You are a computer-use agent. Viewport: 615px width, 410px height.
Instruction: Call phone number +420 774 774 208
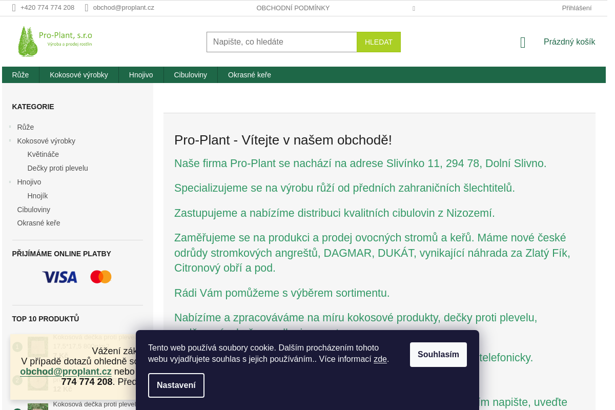(x=47, y=8)
